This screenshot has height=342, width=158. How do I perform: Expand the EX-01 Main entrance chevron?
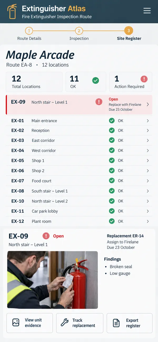pyautogui.click(x=148, y=121)
